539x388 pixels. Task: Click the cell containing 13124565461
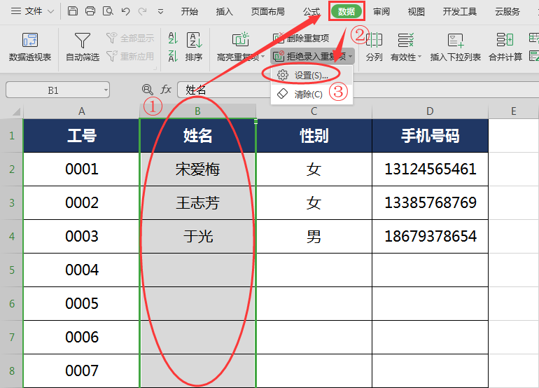tap(430, 169)
